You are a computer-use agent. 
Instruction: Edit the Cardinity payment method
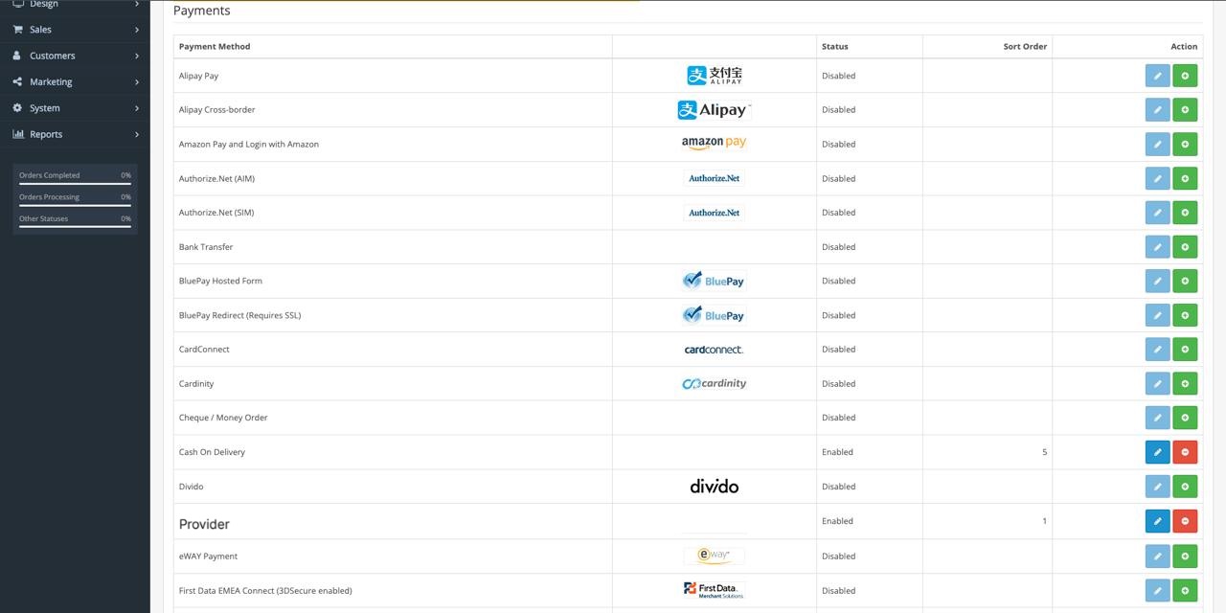(x=1157, y=384)
